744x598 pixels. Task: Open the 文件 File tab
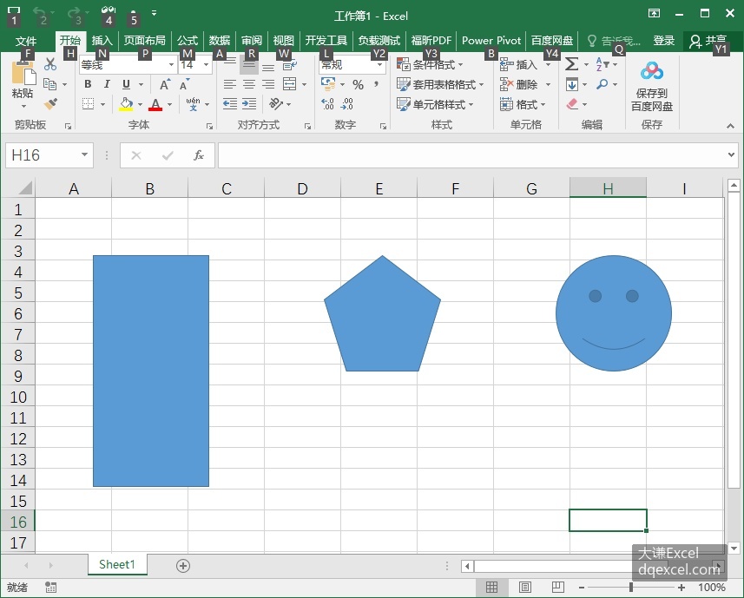click(x=26, y=41)
